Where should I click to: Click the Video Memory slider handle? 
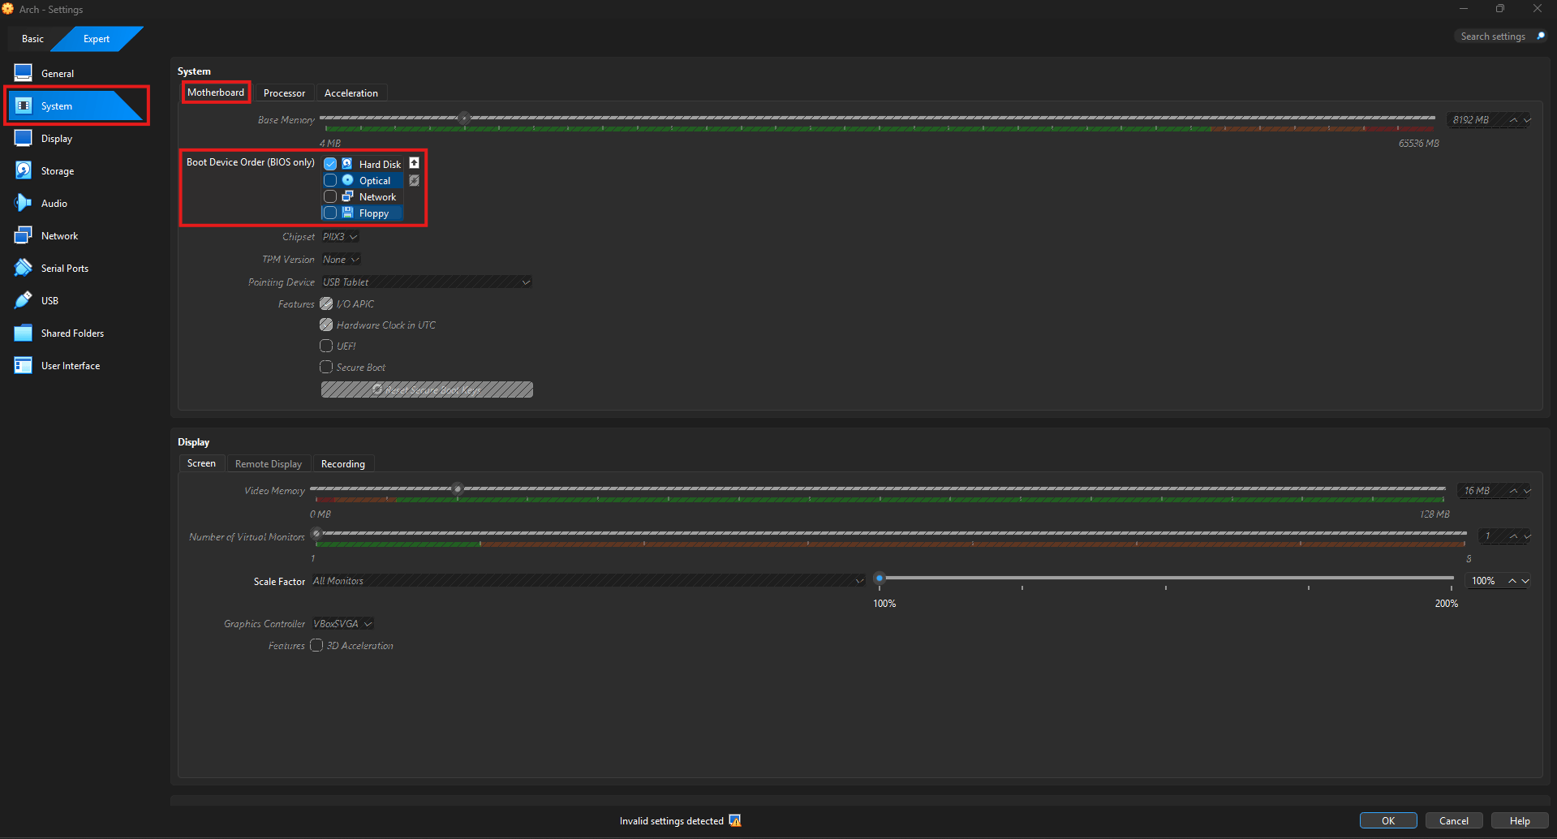(458, 488)
